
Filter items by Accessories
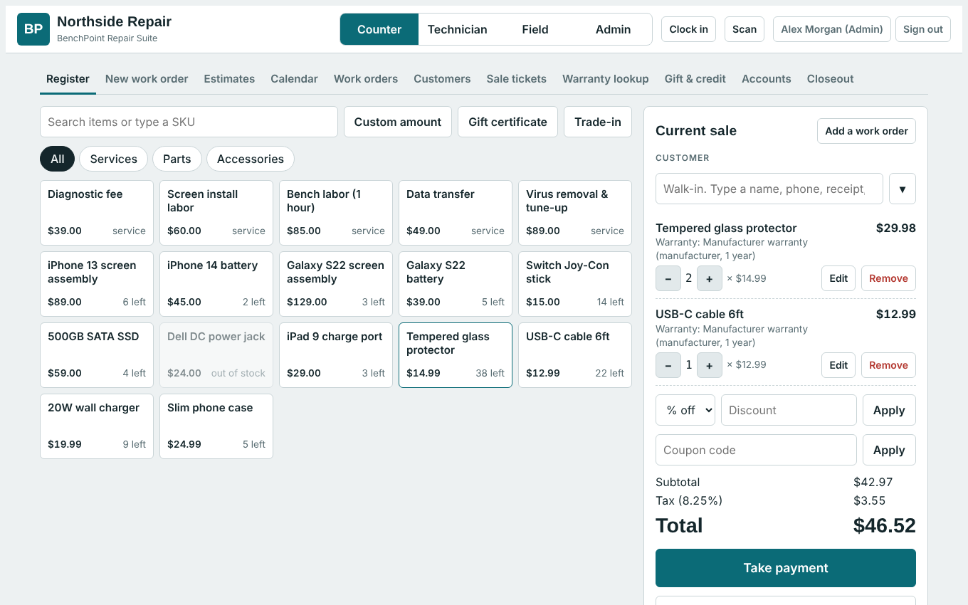point(251,159)
